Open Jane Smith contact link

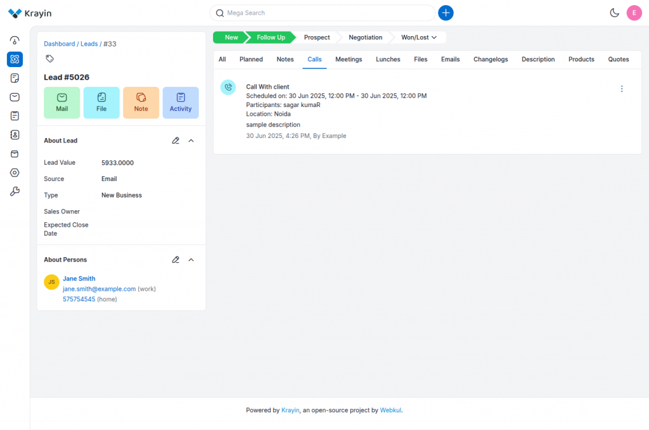[79, 279]
